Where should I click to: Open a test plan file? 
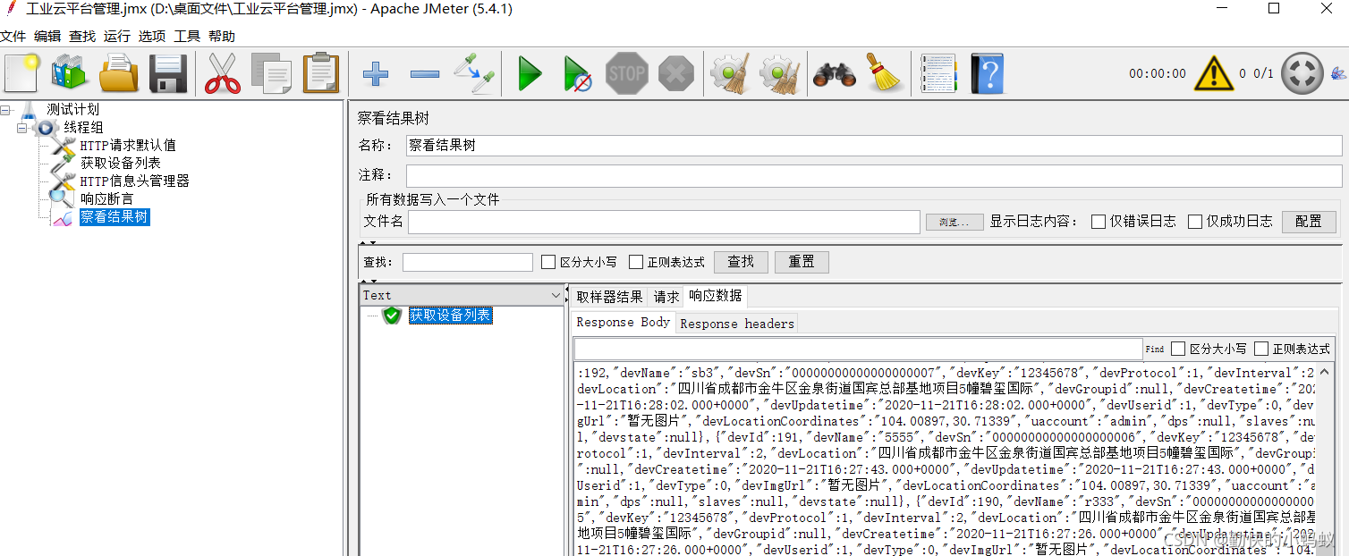click(x=119, y=73)
